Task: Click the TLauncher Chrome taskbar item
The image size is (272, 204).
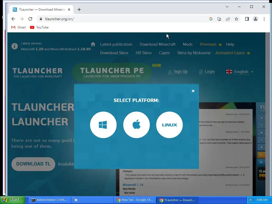Action: point(177,200)
